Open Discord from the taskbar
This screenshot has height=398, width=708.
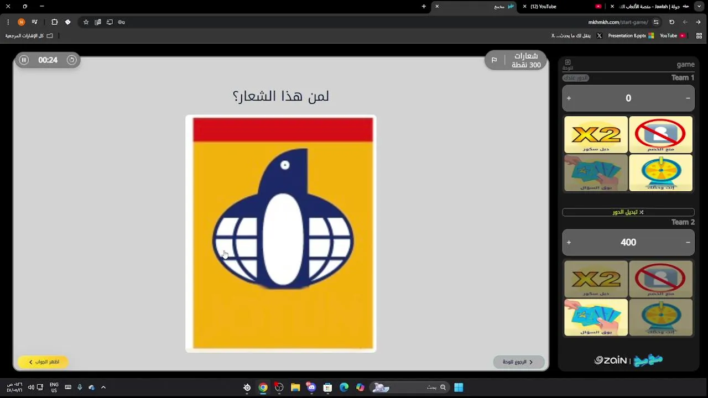(x=311, y=387)
